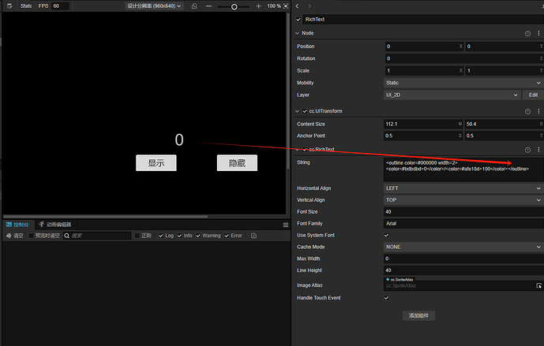Open Horizontal Align dropdown showing LEFT

(x=463, y=188)
